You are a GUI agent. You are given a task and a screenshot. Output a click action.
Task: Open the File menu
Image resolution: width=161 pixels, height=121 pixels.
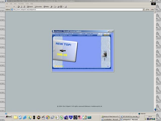point(7,4)
